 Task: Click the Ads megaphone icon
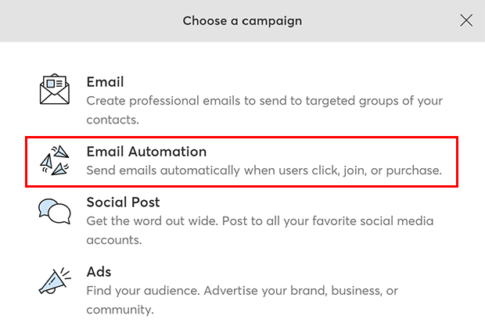point(55,281)
